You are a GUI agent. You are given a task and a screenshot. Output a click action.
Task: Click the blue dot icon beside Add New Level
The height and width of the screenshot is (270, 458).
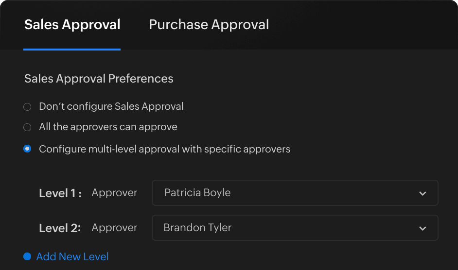[27, 256]
